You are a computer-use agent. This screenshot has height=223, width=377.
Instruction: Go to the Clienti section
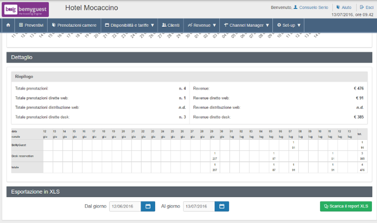pos(170,25)
